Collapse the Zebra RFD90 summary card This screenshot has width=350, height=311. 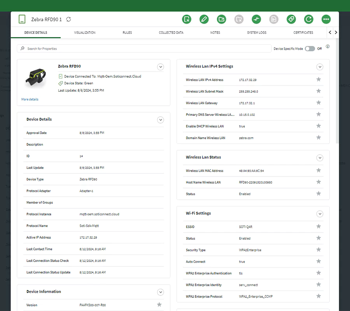[161, 67]
